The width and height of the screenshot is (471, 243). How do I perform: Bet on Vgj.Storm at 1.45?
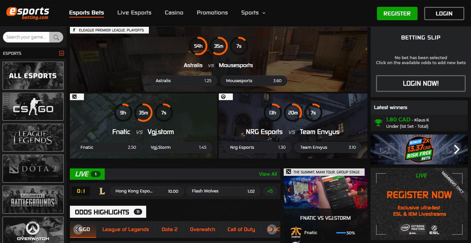[179, 147]
